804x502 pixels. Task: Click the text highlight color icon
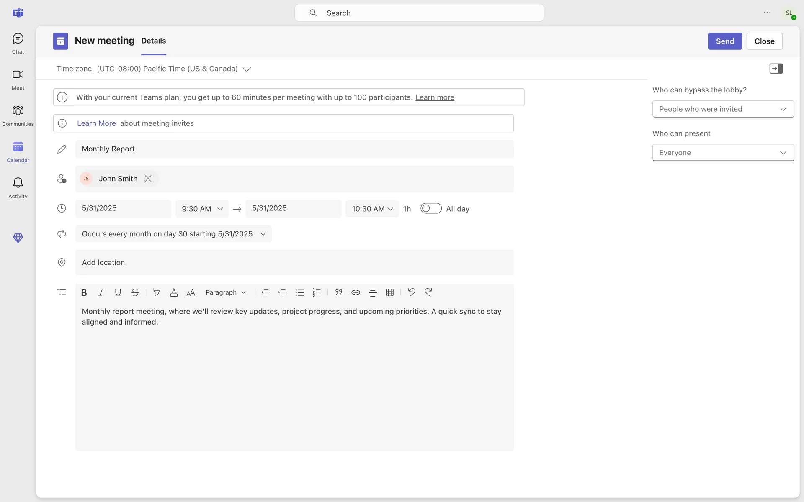pyautogui.click(x=157, y=292)
